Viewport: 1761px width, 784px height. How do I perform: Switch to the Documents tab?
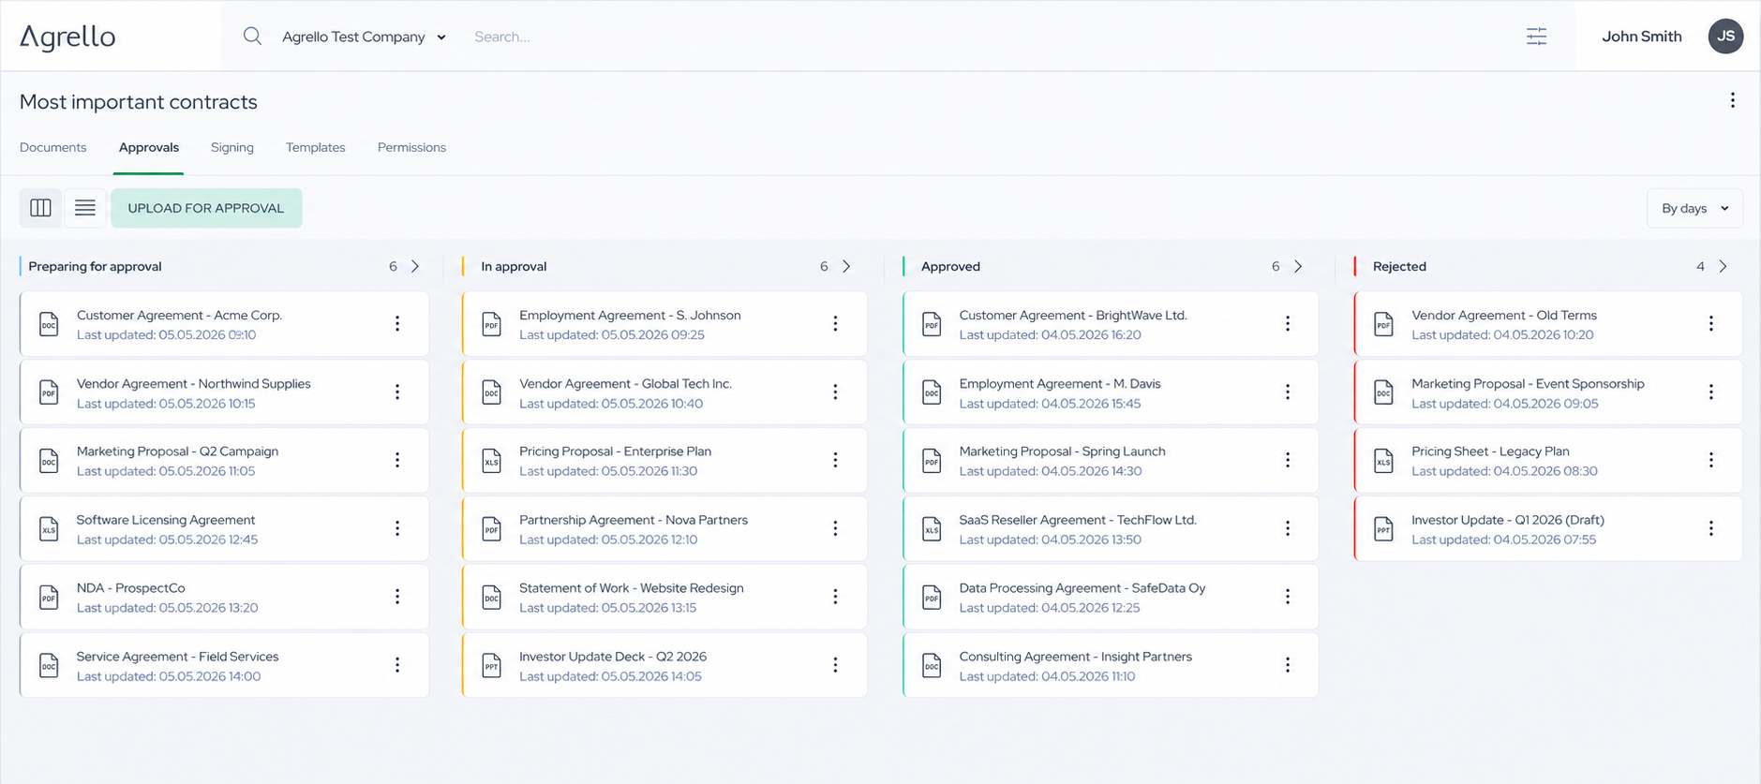[x=52, y=147]
